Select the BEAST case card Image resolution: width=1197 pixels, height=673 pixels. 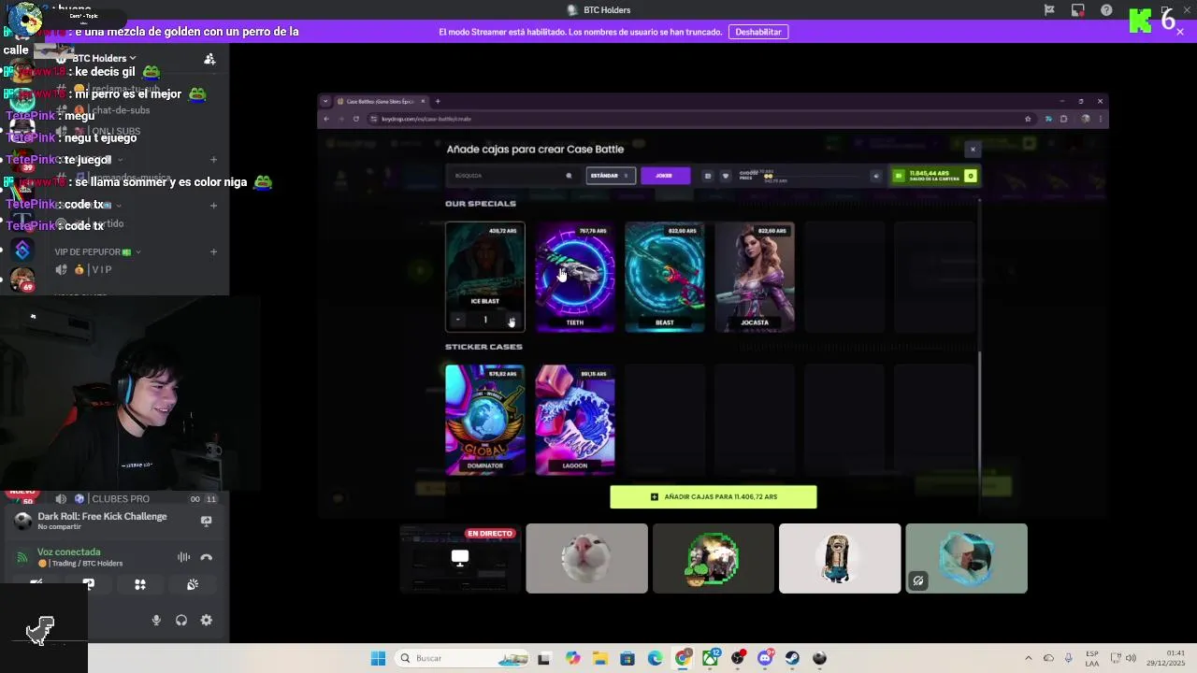[665, 277]
